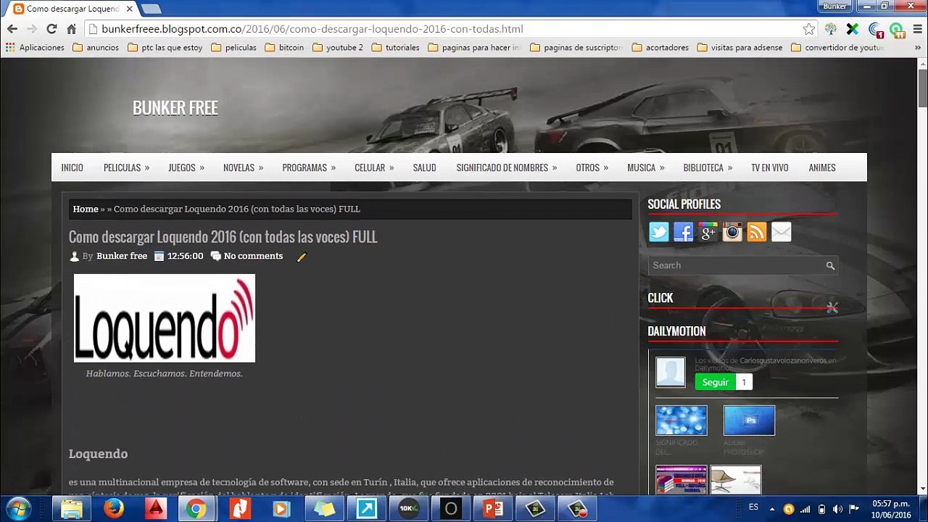Open the No comments link

pyautogui.click(x=253, y=256)
